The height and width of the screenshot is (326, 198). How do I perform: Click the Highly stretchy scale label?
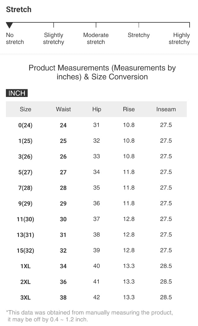[x=179, y=39]
